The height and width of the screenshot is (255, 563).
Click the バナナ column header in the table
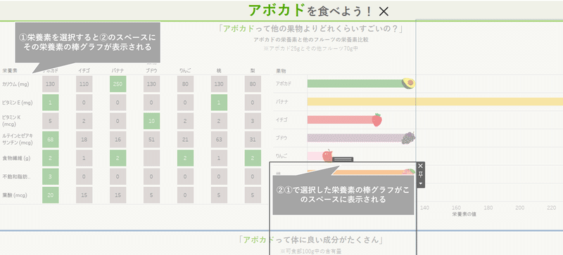click(x=118, y=71)
